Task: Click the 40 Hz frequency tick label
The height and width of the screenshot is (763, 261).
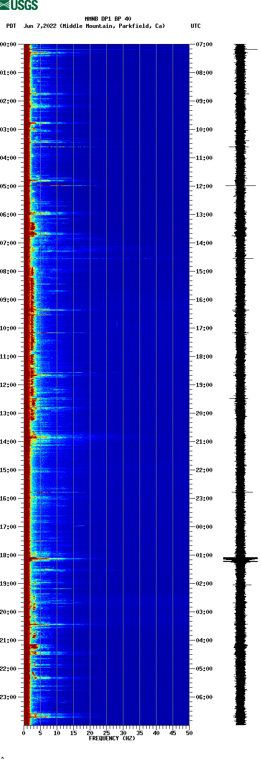Action: pyautogui.click(x=156, y=733)
